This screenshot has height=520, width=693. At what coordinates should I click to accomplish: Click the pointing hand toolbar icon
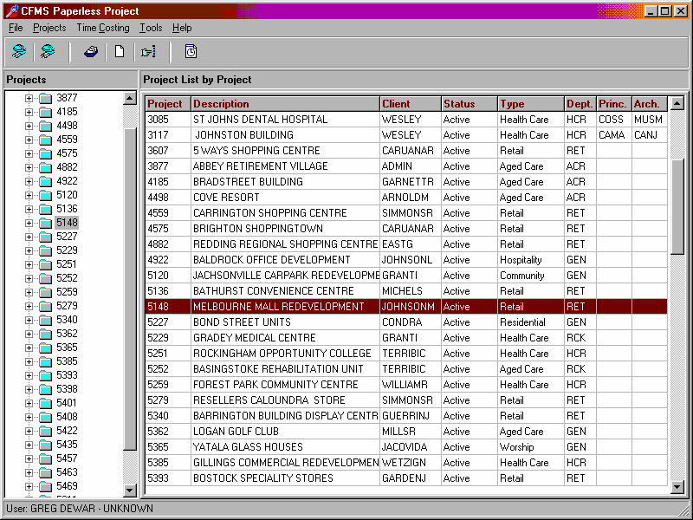coord(148,52)
